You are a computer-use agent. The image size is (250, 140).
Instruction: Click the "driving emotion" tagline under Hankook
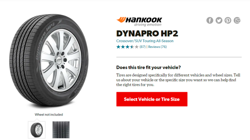(x=148, y=25)
